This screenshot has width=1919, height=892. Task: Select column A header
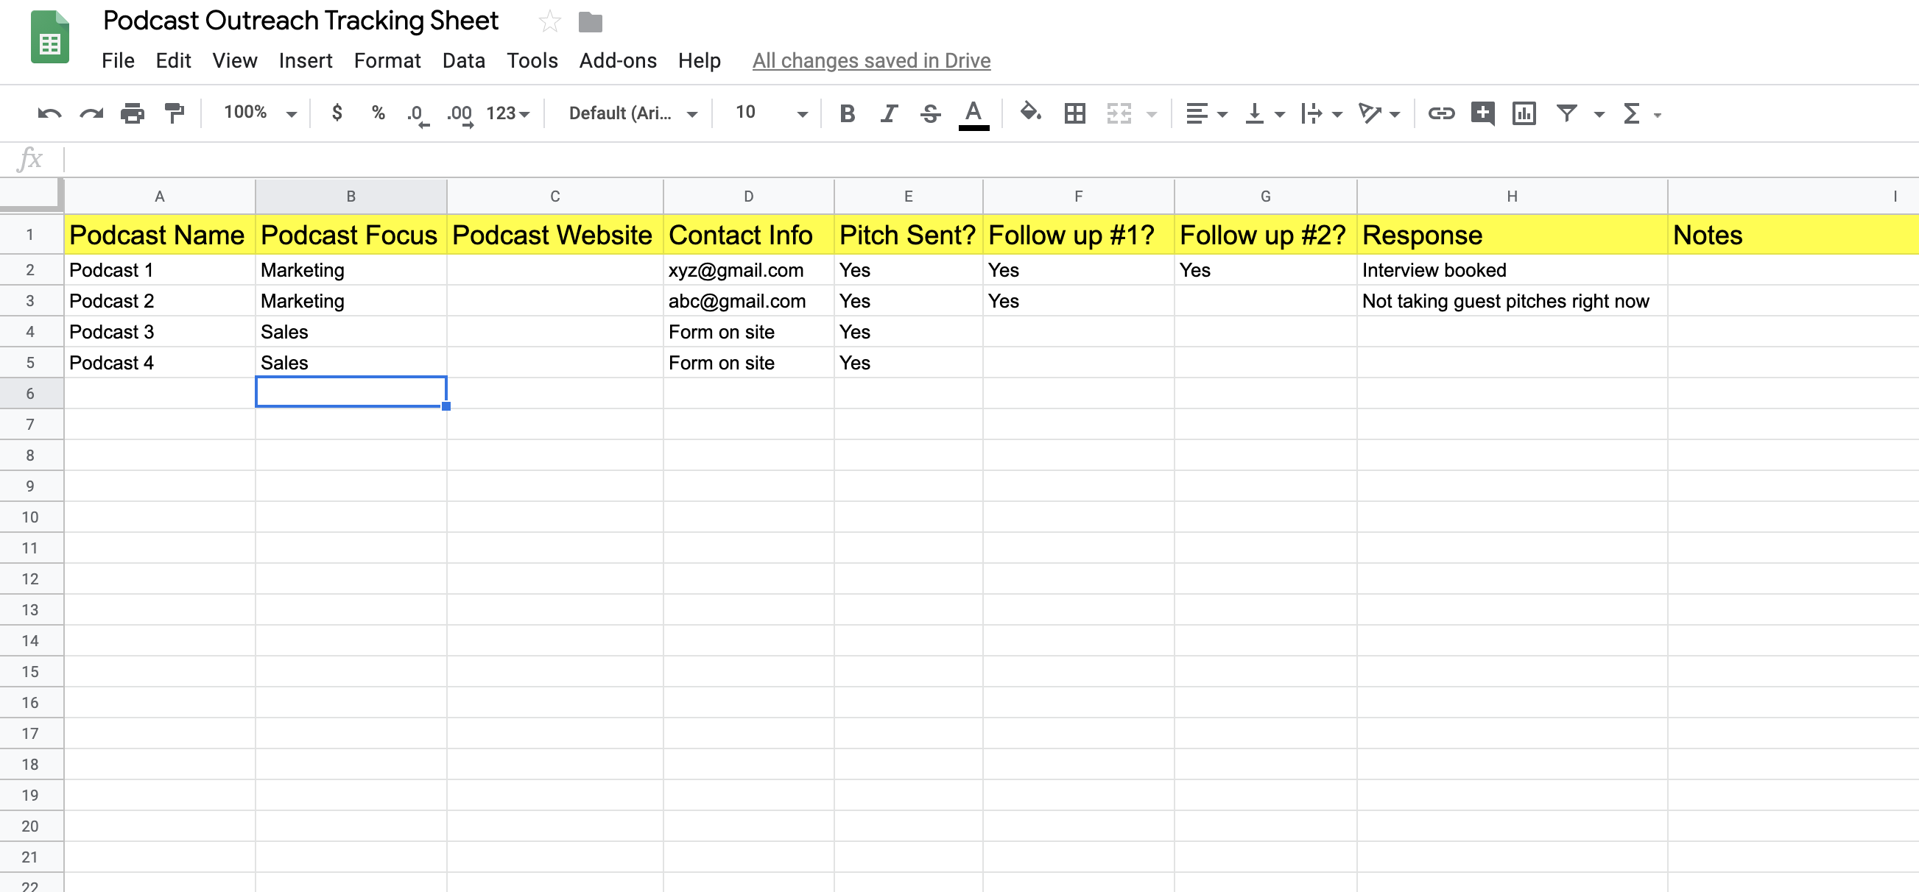tap(159, 197)
